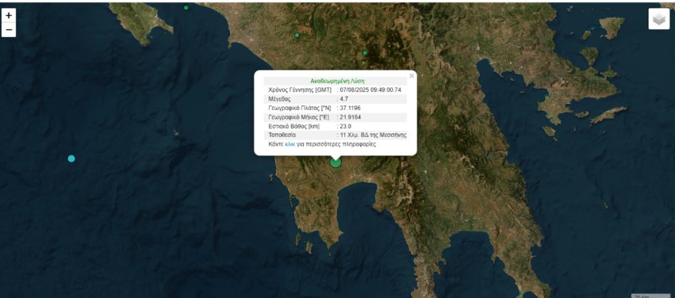
Task: Open the map layers control
Action: click(x=659, y=19)
